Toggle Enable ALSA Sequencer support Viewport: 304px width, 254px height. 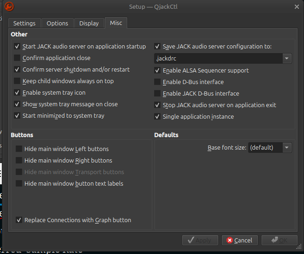tap(157, 70)
